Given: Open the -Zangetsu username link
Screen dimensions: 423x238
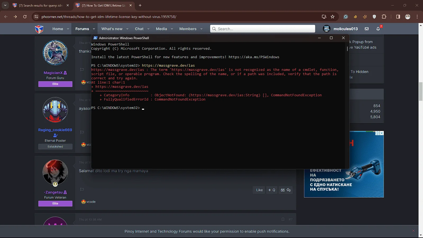Looking at the screenshot, I should click(53, 192).
